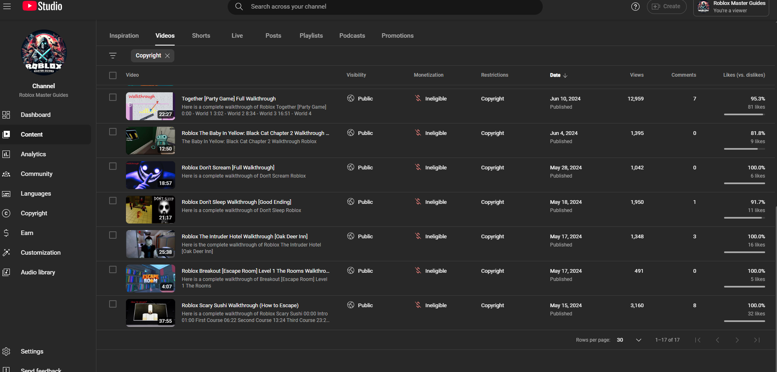
Task: Open the Scary Sushi video thumbnail
Action: (151, 313)
